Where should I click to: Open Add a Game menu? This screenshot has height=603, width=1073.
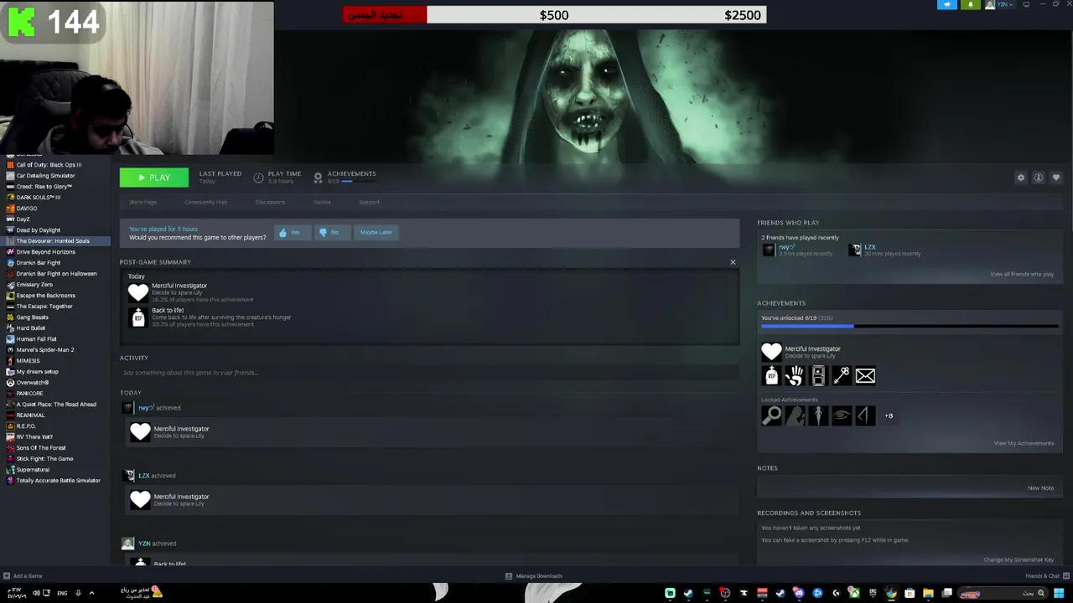(x=23, y=576)
